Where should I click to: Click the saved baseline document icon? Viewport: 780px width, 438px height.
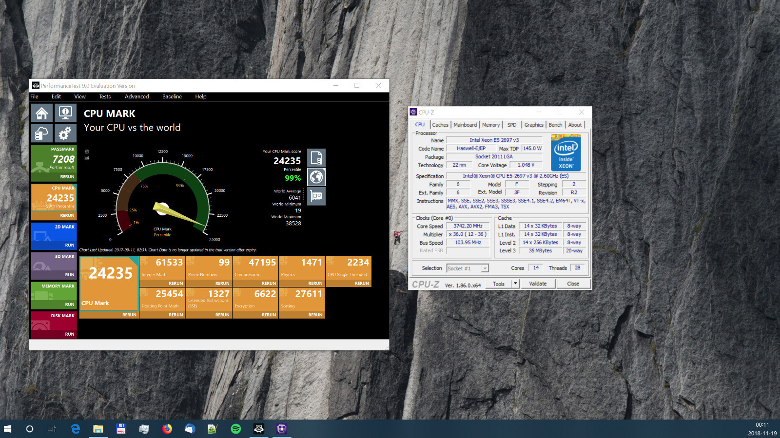316,158
